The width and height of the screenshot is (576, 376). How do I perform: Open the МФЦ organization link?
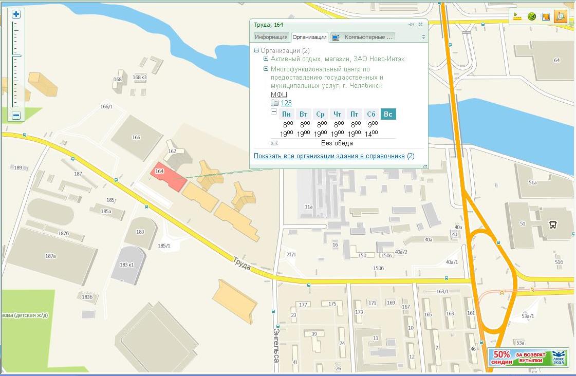(278, 95)
